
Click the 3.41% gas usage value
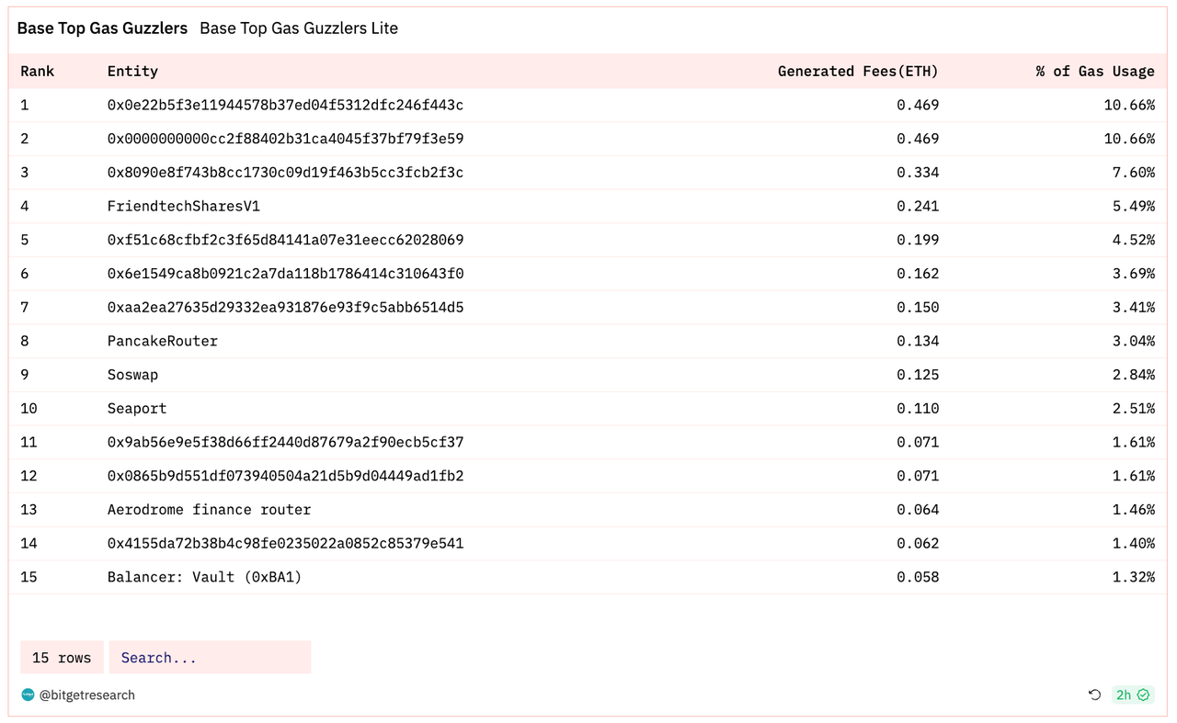pos(1134,307)
